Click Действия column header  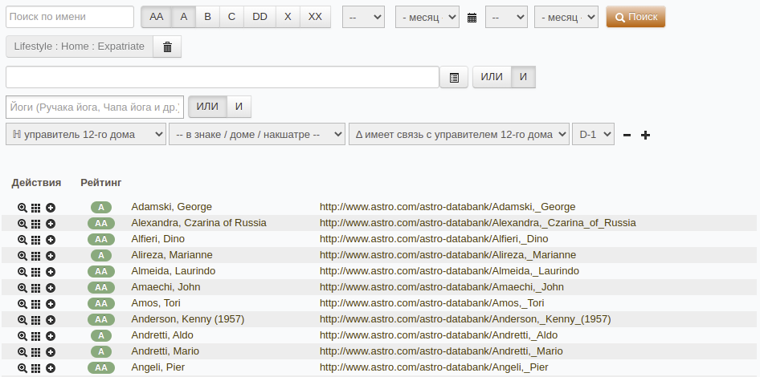[36, 182]
